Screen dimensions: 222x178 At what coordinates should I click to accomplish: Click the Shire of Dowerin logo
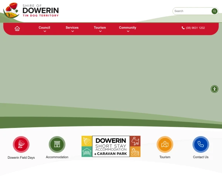(31, 10)
